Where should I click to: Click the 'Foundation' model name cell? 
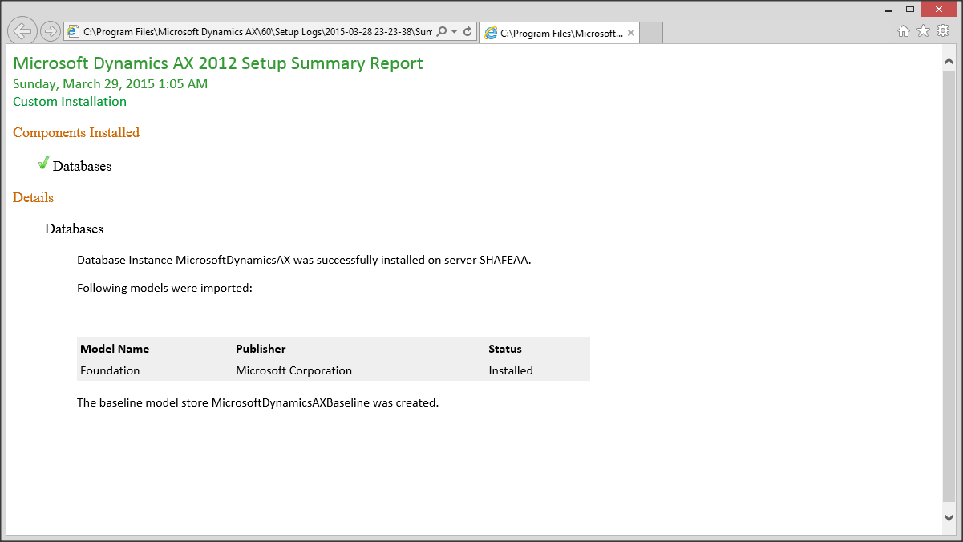(110, 370)
